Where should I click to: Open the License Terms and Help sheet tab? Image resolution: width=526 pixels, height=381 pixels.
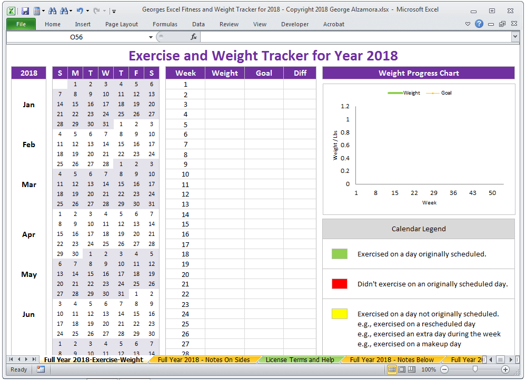click(300, 359)
